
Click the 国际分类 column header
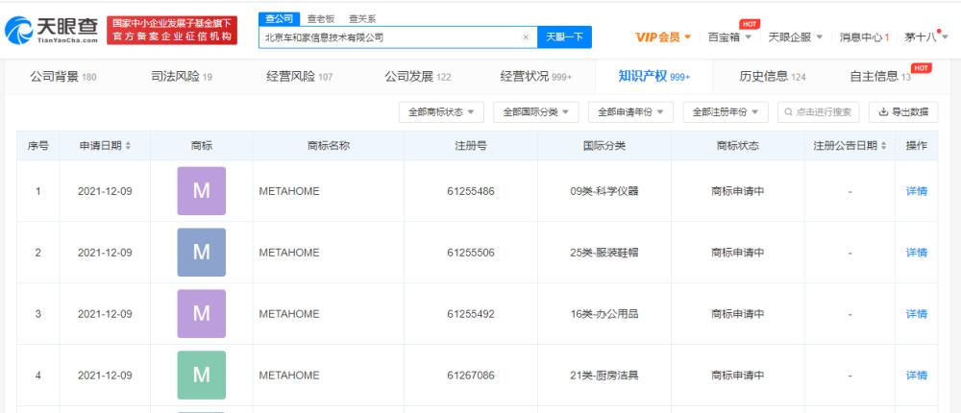pos(604,146)
